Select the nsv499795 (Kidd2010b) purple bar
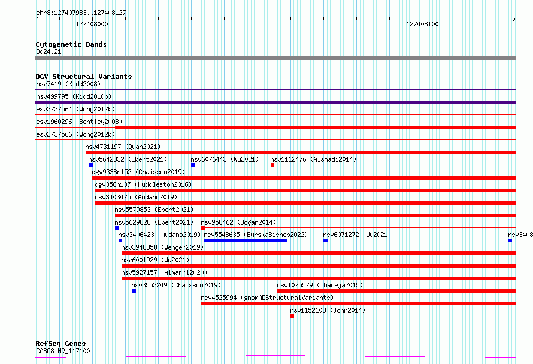 (x=275, y=102)
